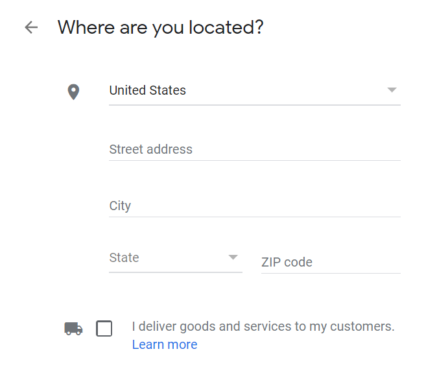Click the "City" placeholder text
The image size is (437, 369).
121,206
